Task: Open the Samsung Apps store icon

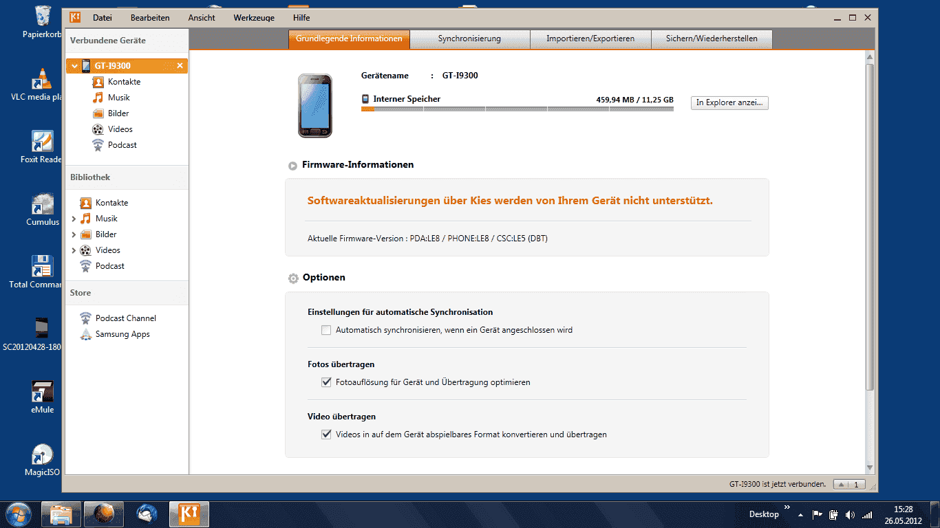Action: [x=85, y=334]
